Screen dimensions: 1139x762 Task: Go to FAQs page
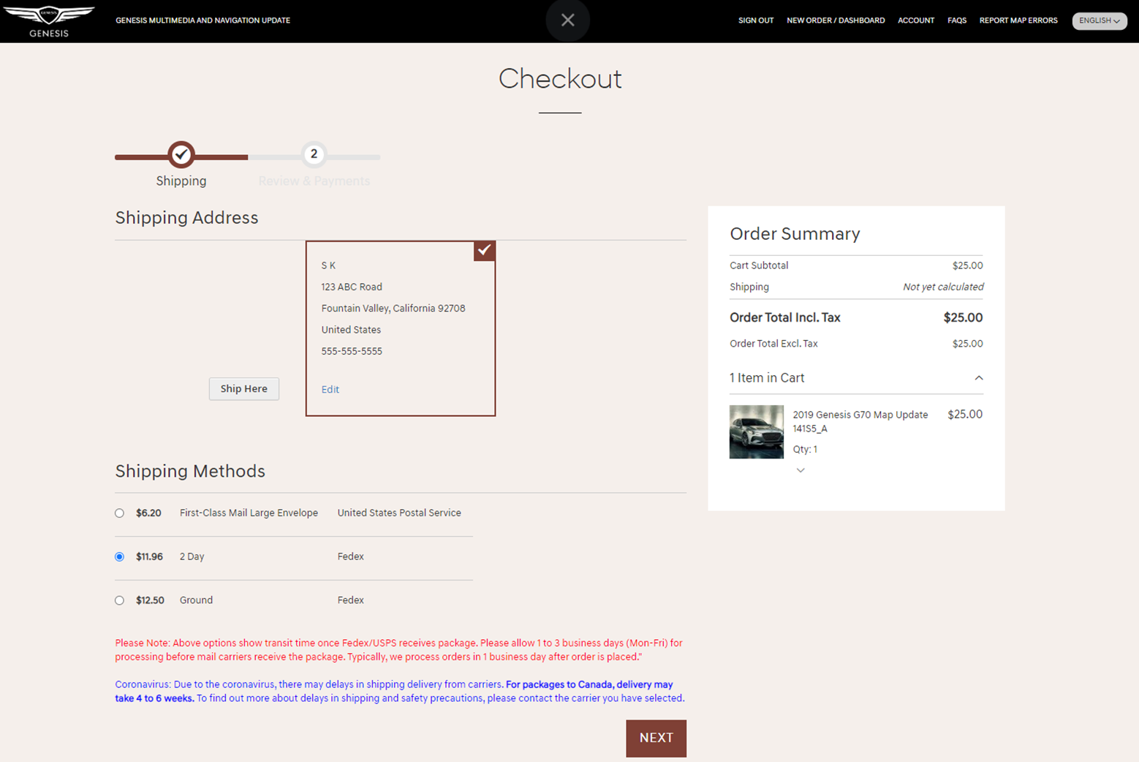coord(957,20)
